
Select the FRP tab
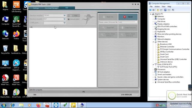click(x=67, y=8)
